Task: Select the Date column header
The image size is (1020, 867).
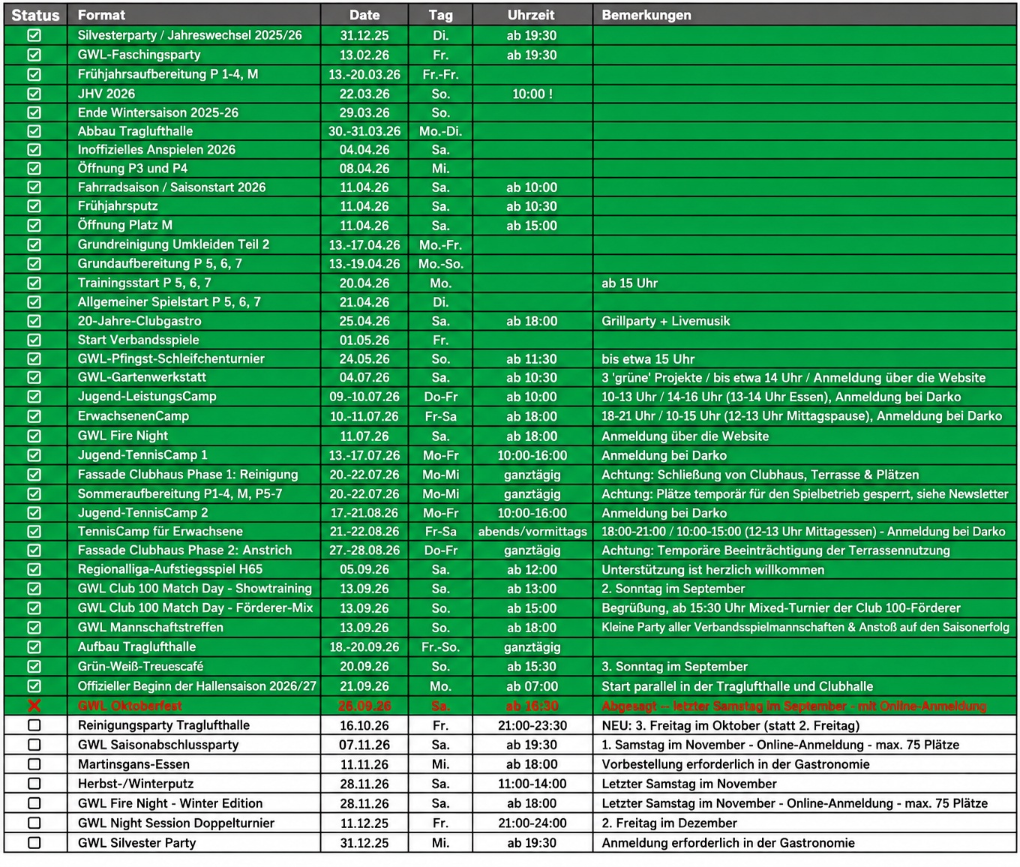Action: (x=364, y=15)
